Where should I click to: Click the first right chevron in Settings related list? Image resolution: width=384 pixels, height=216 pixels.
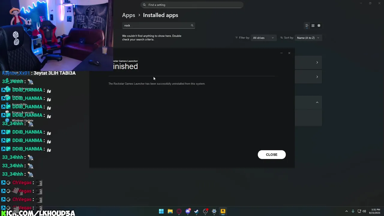point(317,62)
